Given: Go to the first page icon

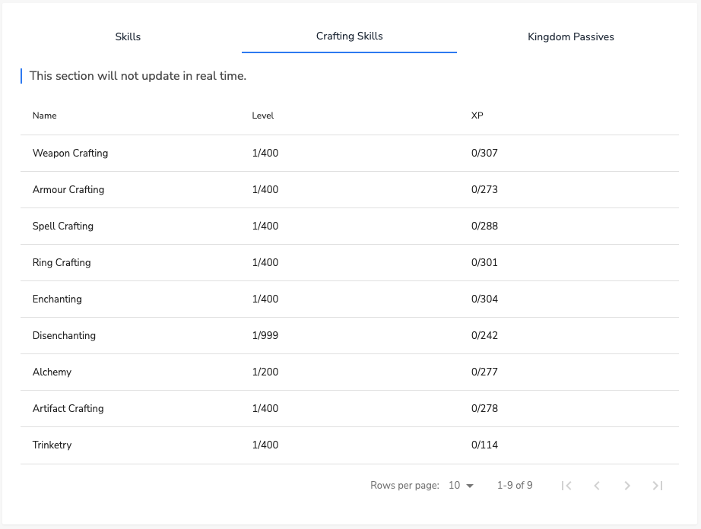Looking at the screenshot, I should (x=566, y=486).
